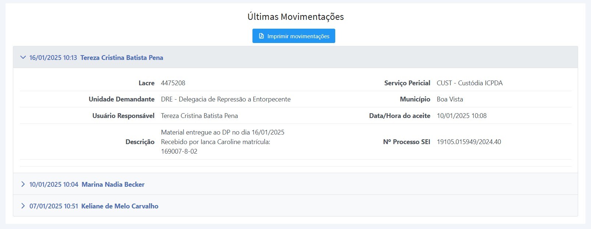The height and width of the screenshot is (229, 591).
Task: Click the PDF icon in Imprimir movimentações
Action: (261, 36)
